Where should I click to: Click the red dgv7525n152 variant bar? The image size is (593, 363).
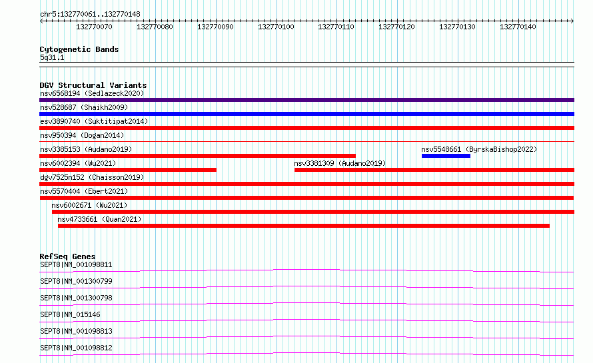point(306,184)
